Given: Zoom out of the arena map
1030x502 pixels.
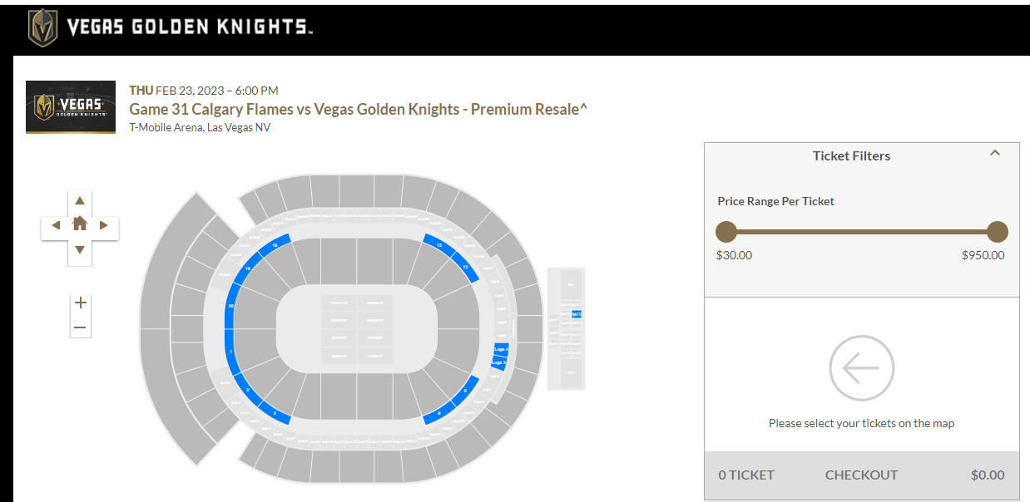Looking at the screenshot, I should click(80, 327).
